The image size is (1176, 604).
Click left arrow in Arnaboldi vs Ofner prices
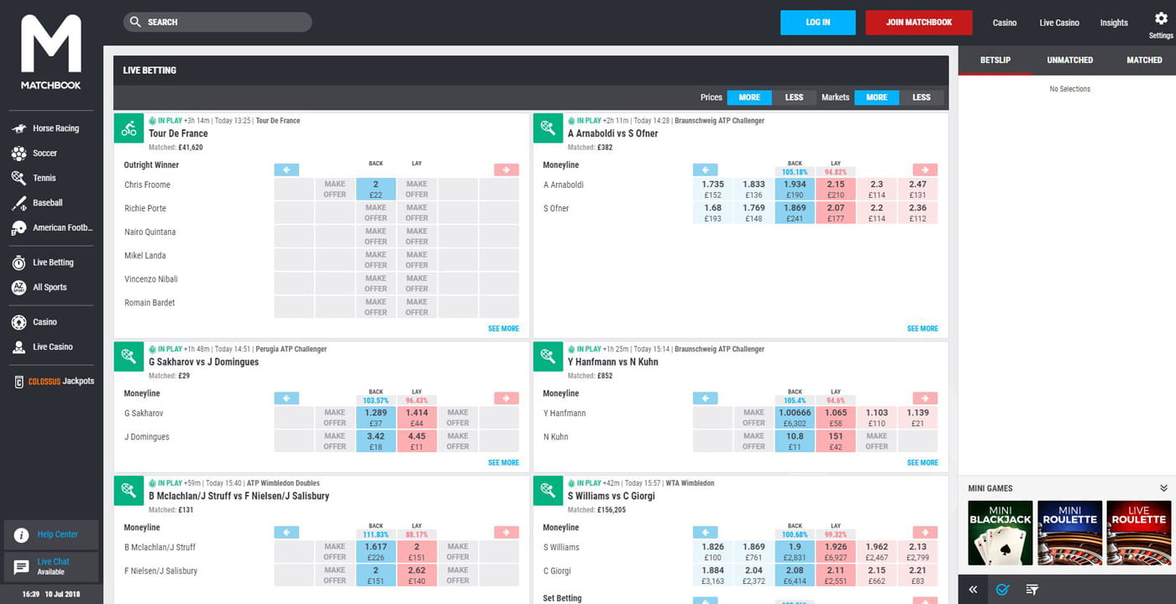coord(706,169)
